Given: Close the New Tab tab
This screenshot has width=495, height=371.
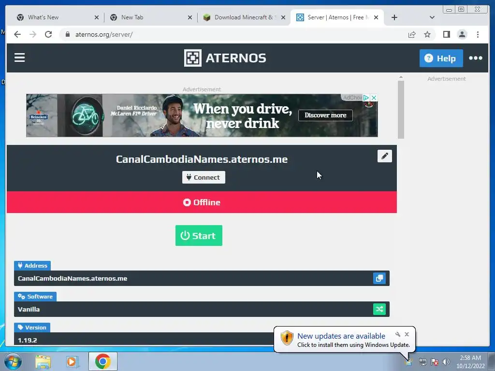Looking at the screenshot, I should (189, 18).
